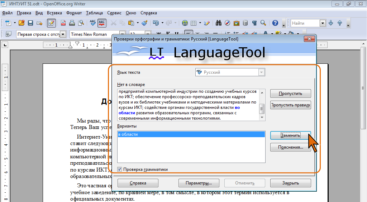The width and height of the screenshot is (367, 202).
Task: Open Page Preview icon
Action: pos(81,23)
